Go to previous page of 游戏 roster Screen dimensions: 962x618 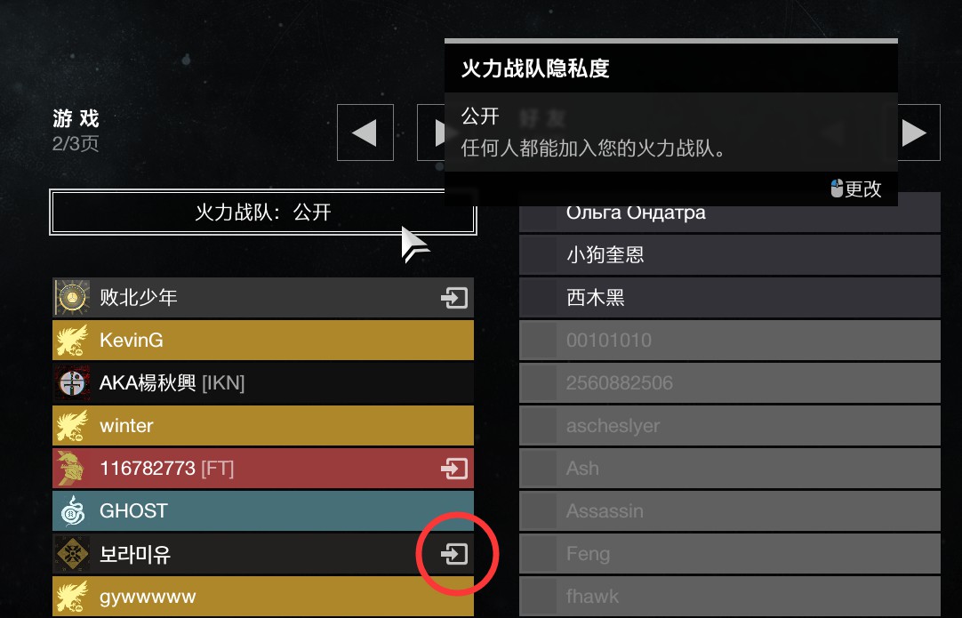pyautogui.click(x=365, y=132)
